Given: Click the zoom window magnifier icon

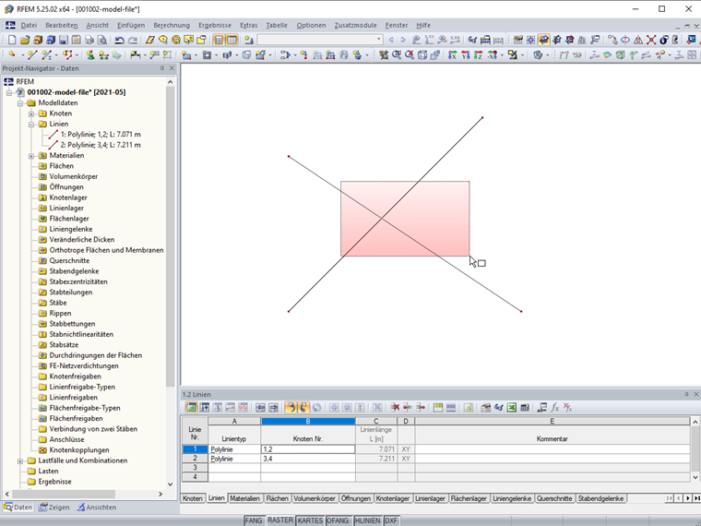Looking at the screenshot, I should pyautogui.click(x=396, y=55).
